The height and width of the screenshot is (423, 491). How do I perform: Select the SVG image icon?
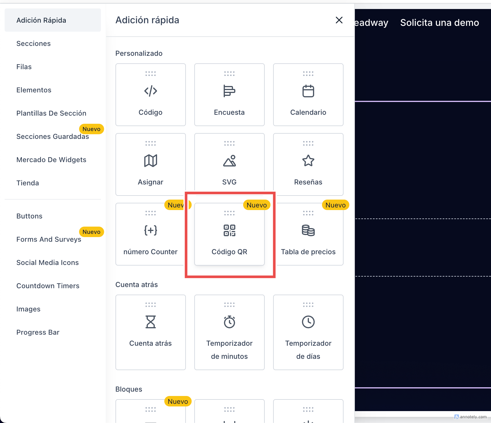point(229,161)
